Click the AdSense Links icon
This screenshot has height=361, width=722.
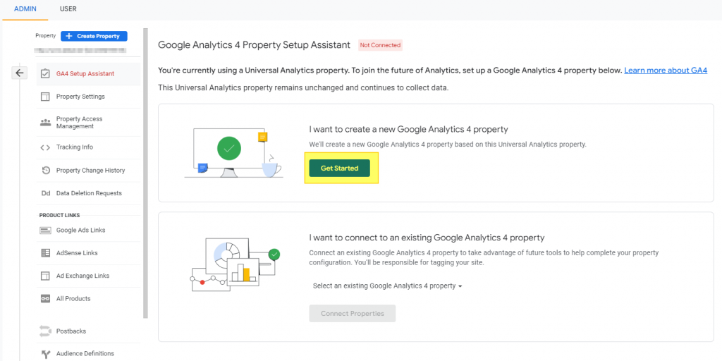pyautogui.click(x=45, y=253)
